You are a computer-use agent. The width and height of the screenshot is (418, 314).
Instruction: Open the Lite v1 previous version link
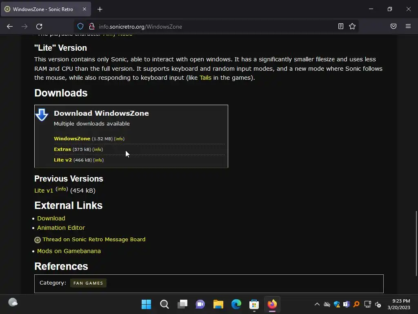click(44, 191)
